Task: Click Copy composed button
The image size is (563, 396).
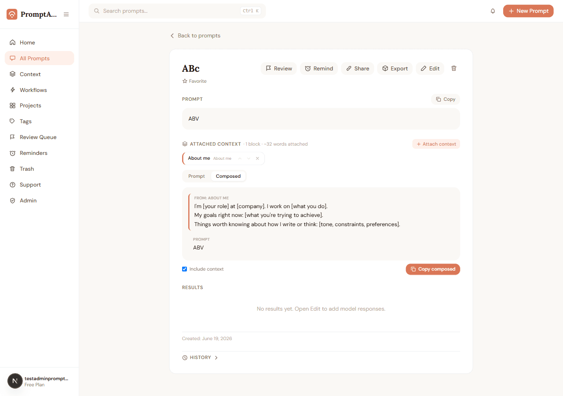Action: point(433,269)
